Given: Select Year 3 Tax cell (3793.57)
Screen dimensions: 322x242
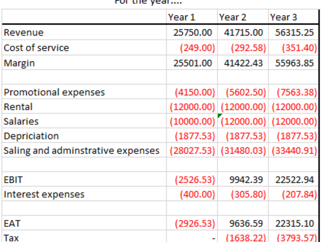Looking at the screenshot, I should pos(293,236).
